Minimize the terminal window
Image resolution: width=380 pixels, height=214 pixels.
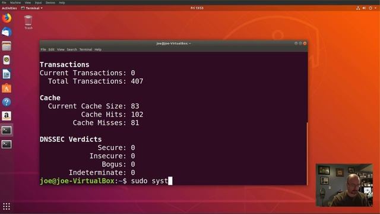pos(296,43)
